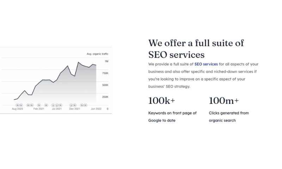Select the rightmost Google update marker
282x169 pixels.
pos(85,105)
